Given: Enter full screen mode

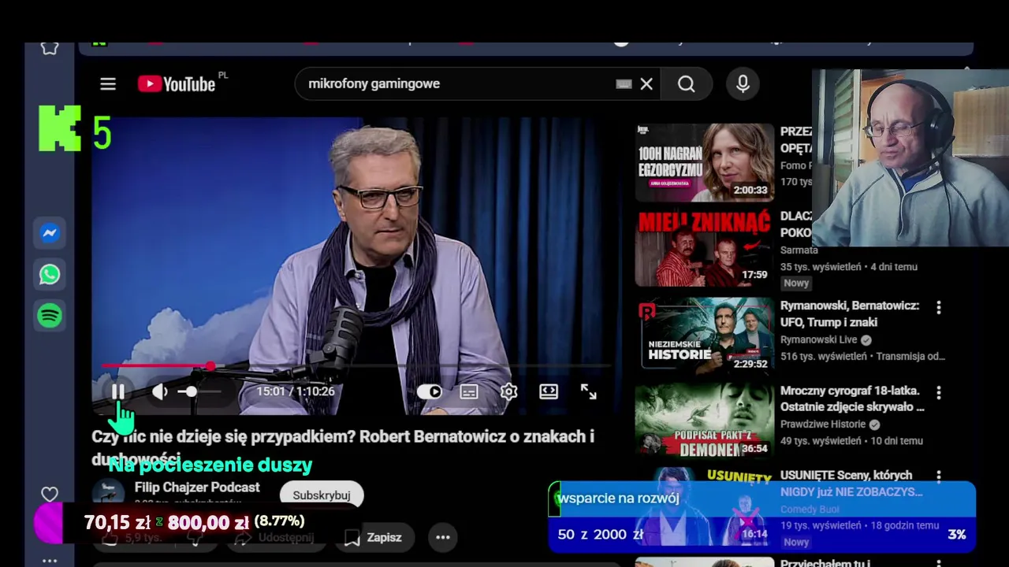Looking at the screenshot, I should 589,391.
